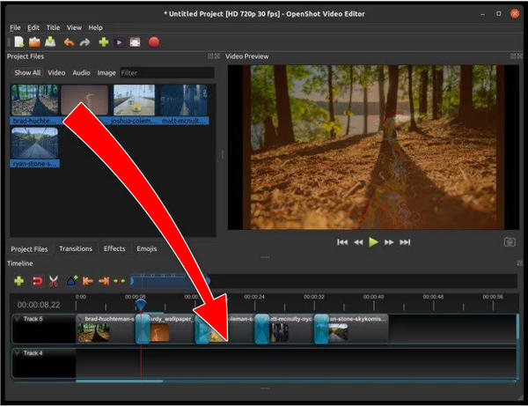Filter project files by Image
The height and width of the screenshot is (407, 528).
106,73
